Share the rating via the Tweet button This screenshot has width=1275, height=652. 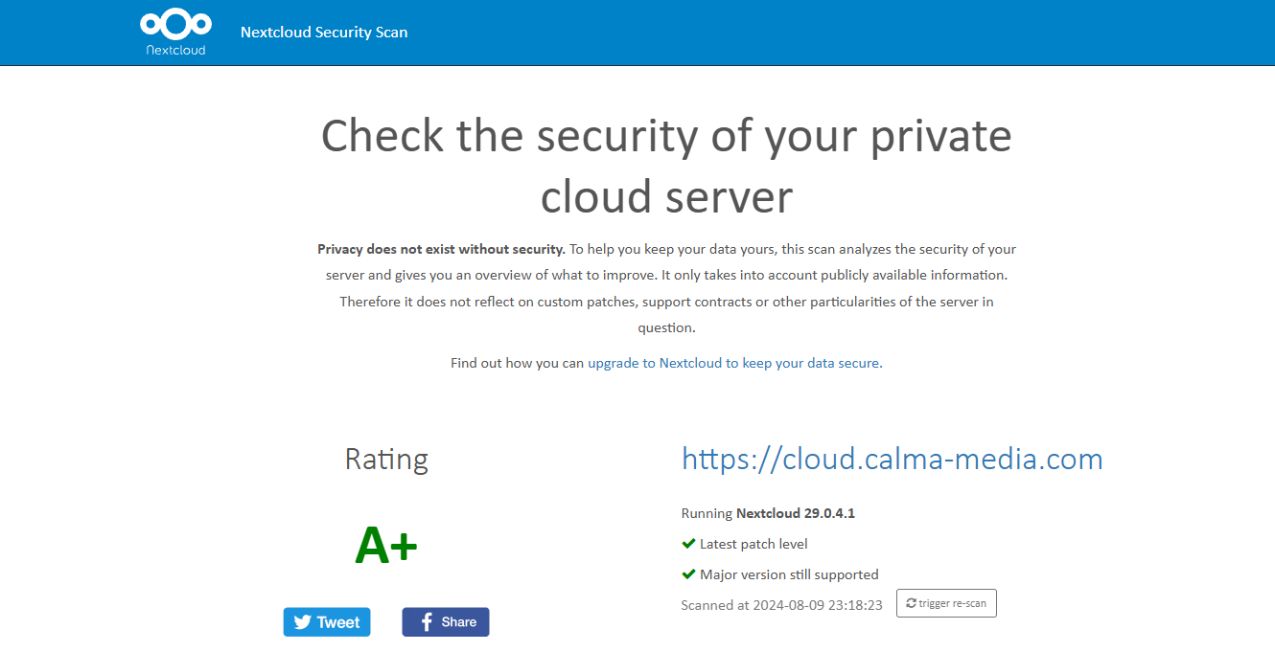[x=327, y=622]
